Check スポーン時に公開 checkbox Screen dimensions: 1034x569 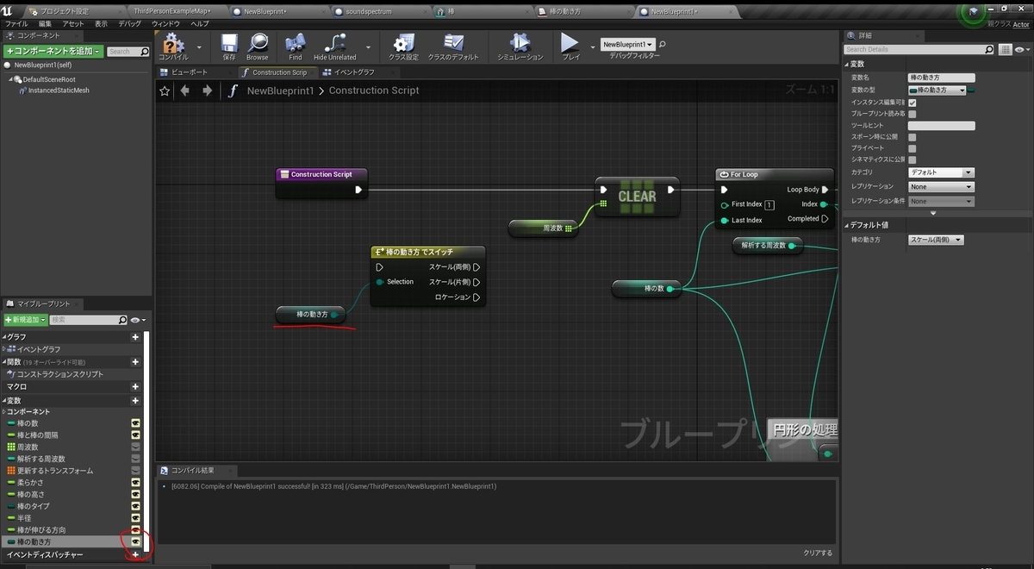pos(912,137)
